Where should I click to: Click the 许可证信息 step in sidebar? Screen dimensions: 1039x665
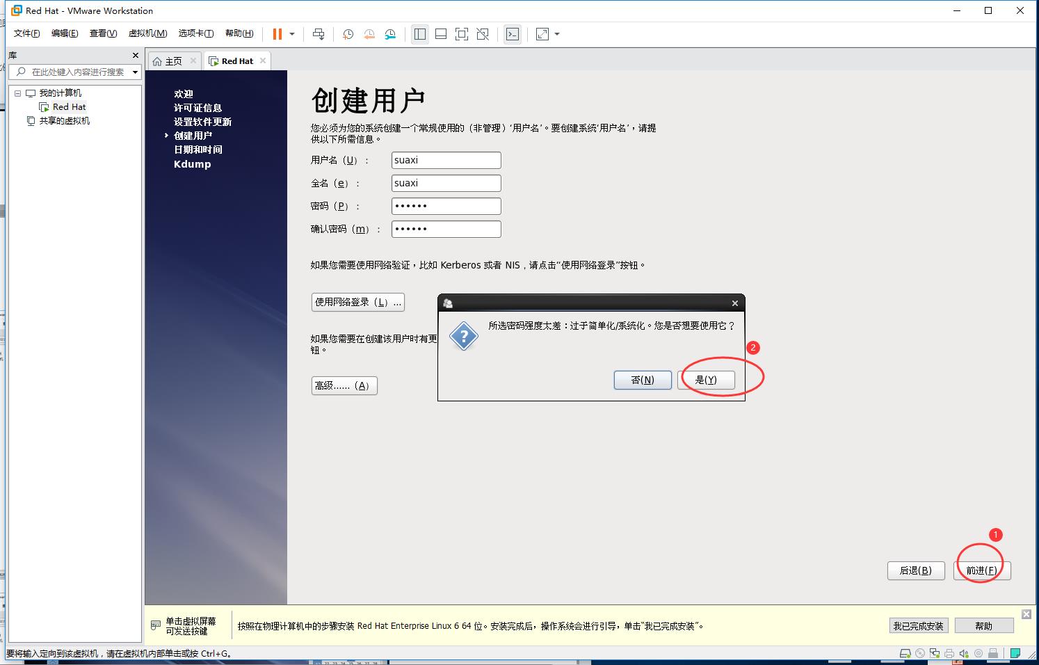(x=198, y=108)
